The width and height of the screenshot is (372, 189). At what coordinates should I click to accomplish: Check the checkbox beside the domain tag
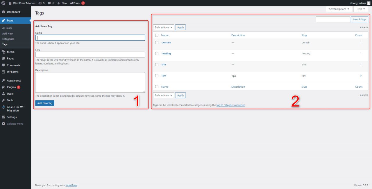[x=157, y=42]
